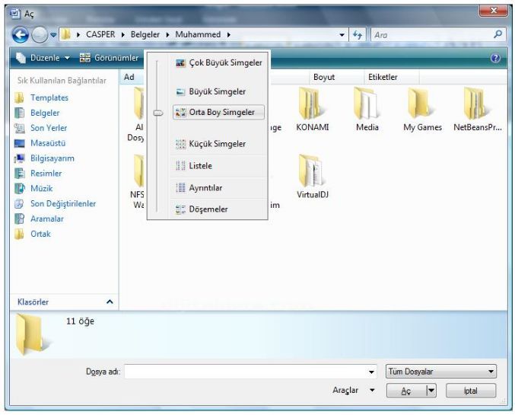The image size is (515, 415).
Task: Open Bilgisayarım link
Action: click(x=52, y=158)
